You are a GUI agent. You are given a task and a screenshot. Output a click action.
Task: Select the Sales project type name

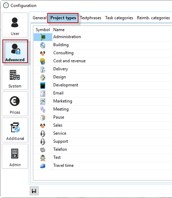tap(58, 125)
